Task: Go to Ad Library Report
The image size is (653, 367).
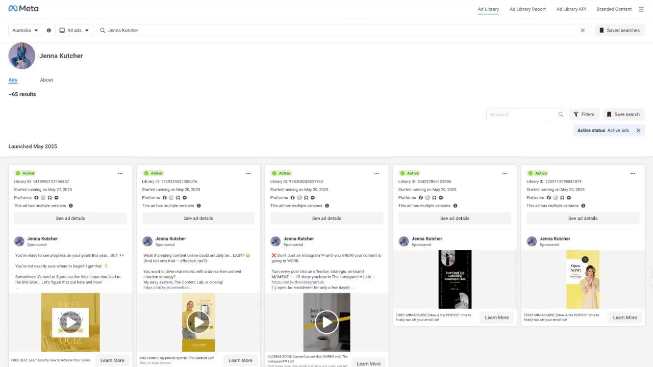Action: click(x=528, y=9)
